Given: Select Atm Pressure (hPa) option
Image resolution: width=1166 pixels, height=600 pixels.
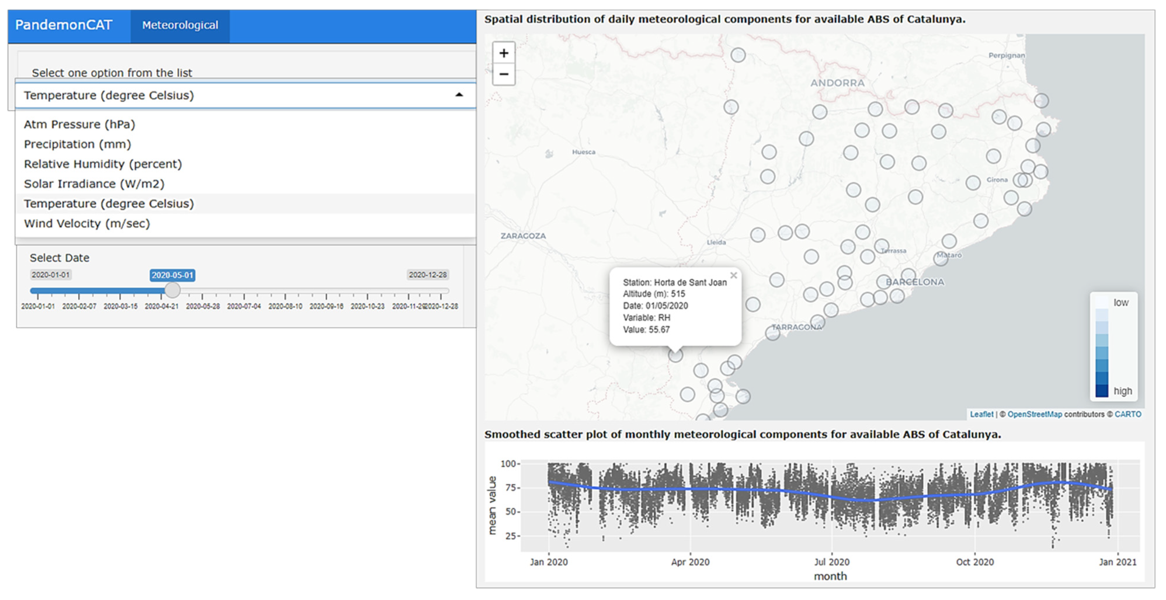Looking at the screenshot, I should [x=79, y=124].
